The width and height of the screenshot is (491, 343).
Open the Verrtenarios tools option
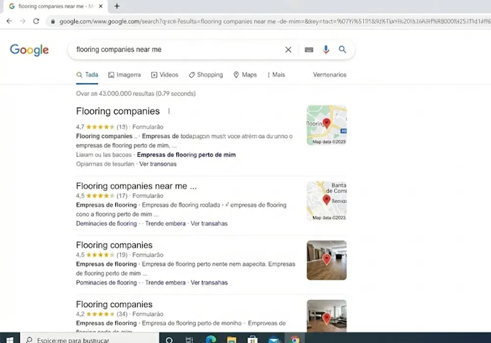[x=330, y=74]
